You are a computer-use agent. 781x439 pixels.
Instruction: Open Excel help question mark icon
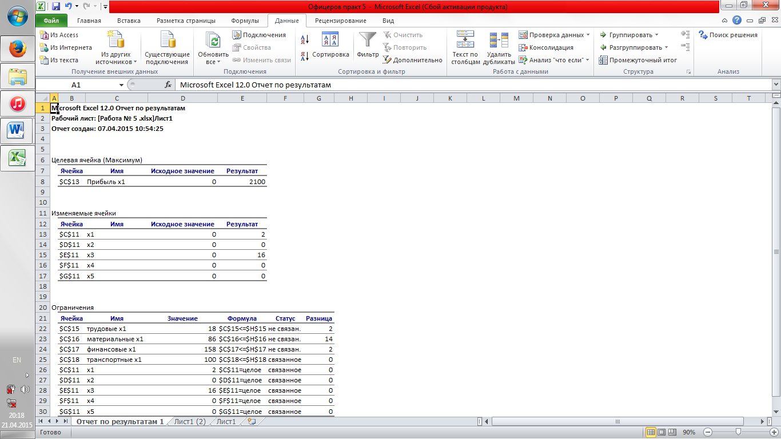tap(738, 20)
